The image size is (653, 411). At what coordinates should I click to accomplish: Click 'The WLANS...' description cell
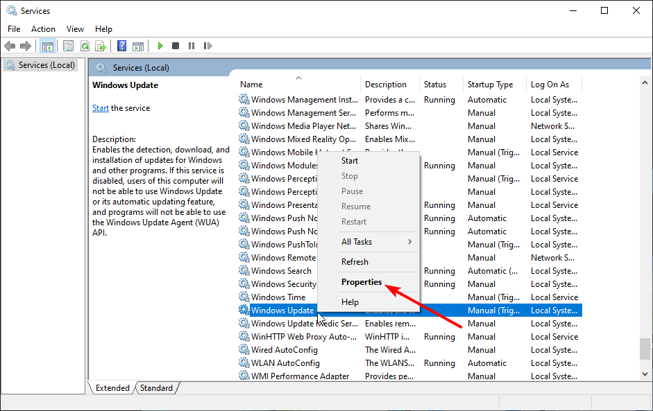point(390,363)
